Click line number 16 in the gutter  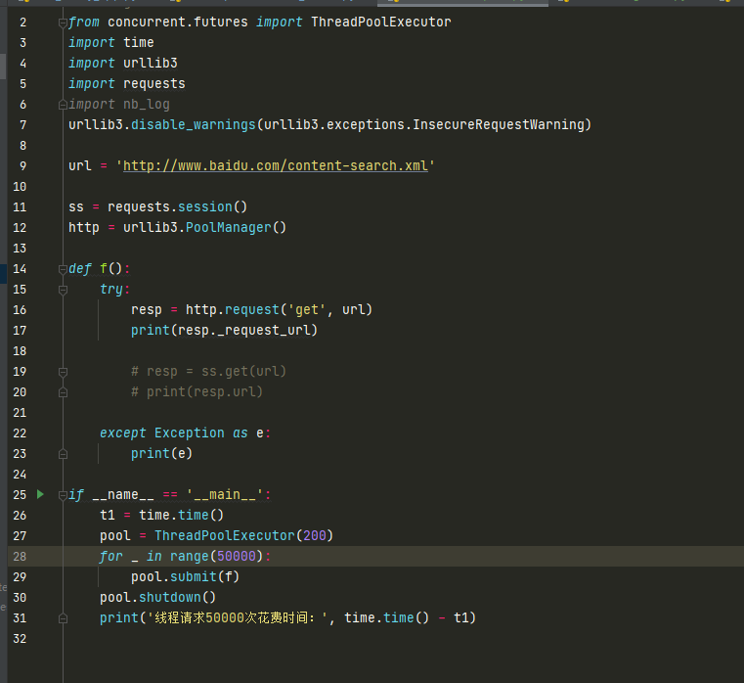[x=20, y=309]
